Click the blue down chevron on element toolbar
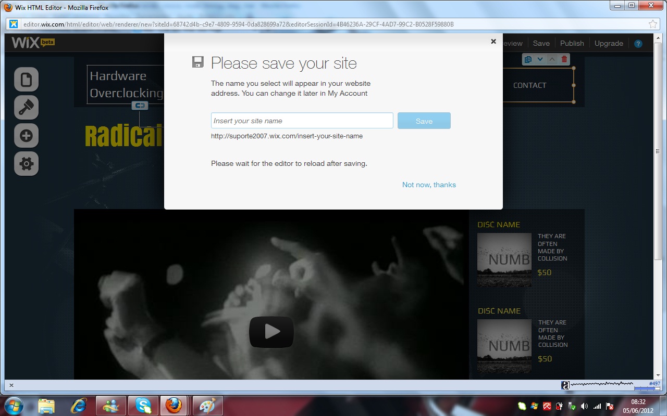The image size is (667, 416). 540,59
